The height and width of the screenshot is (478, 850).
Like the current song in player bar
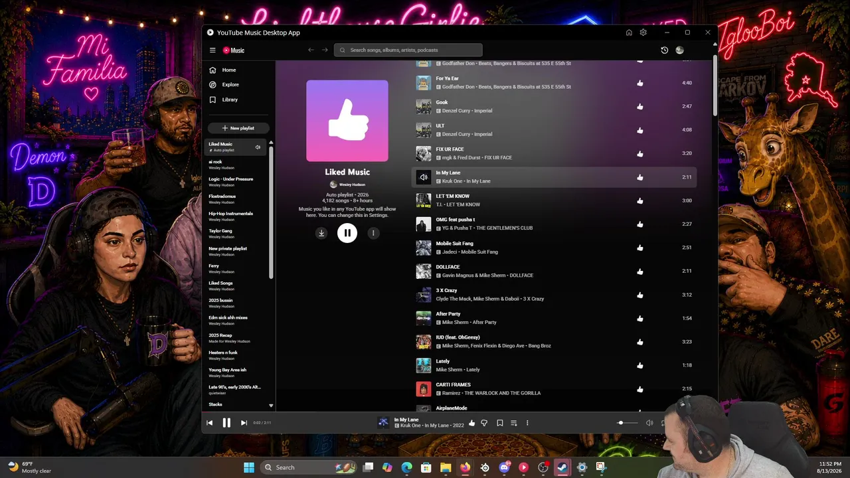coord(472,423)
